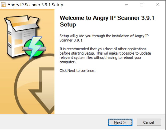Image resolution: width=166 pixels, height=130 pixels.
Task: Click the "Click Next to continue." text
Action: point(77,71)
